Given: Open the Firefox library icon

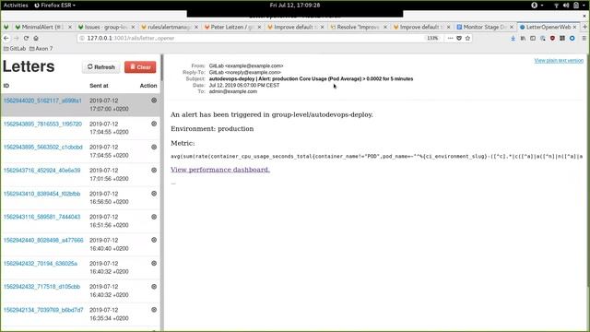Looking at the screenshot, I should 523,38.
